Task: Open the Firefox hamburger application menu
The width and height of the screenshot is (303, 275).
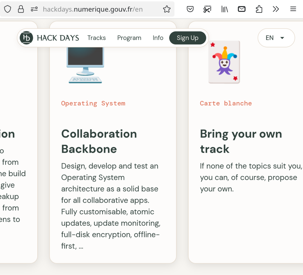Action: [293, 9]
